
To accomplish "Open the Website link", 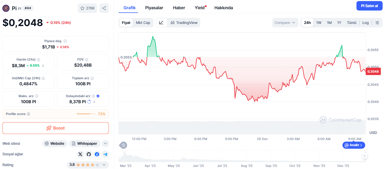I will 55,143.
